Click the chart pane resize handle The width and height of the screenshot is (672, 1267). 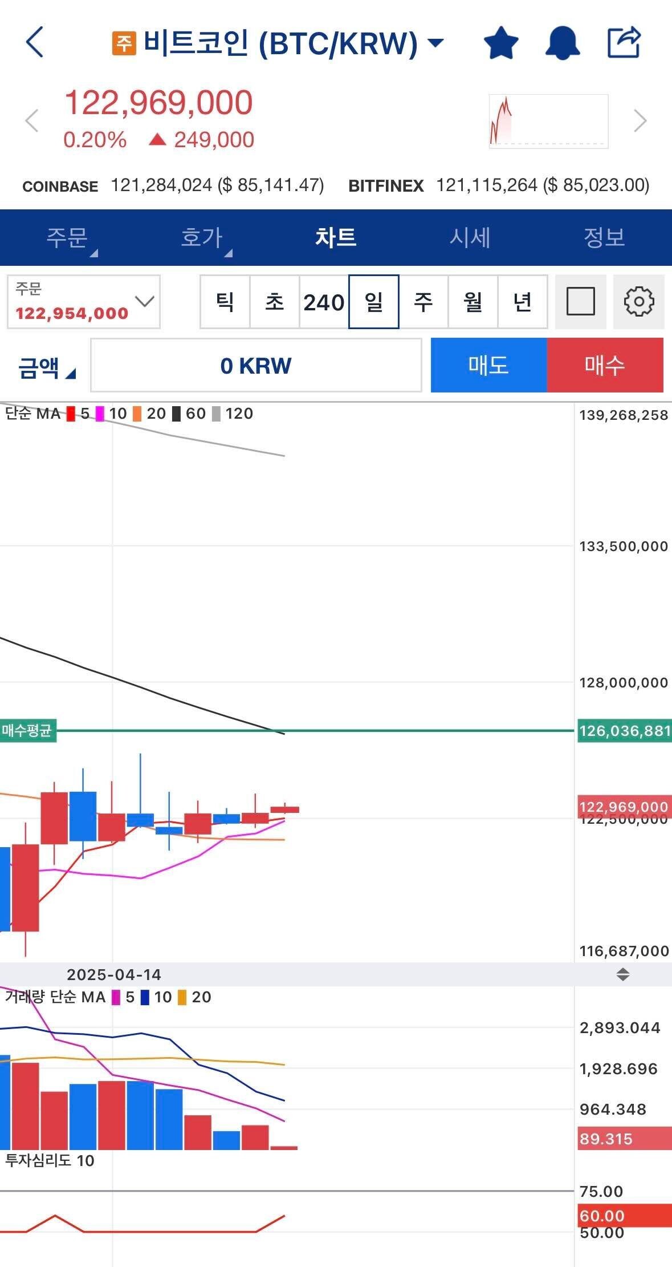pos(622,974)
